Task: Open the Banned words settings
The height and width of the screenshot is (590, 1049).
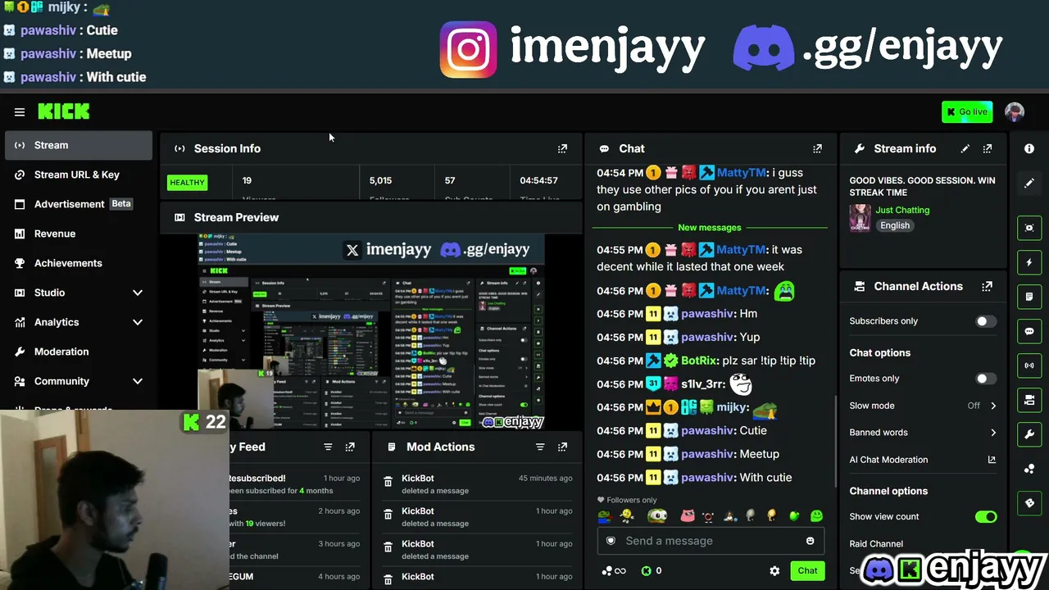Action: tap(923, 433)
